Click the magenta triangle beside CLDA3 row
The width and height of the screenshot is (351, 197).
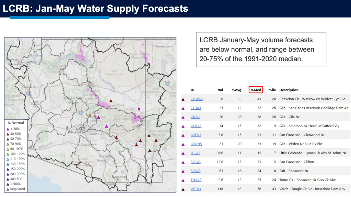[183, 108]
